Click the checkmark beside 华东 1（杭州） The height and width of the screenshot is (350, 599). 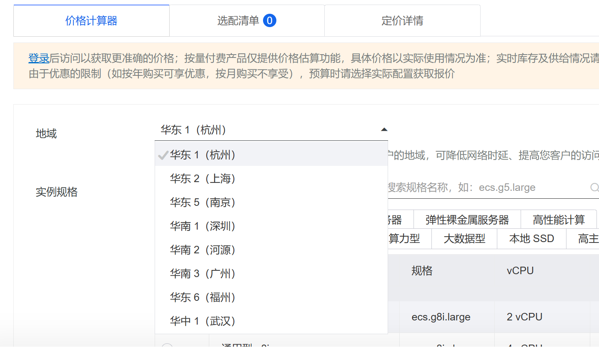(x=163, y=155)
